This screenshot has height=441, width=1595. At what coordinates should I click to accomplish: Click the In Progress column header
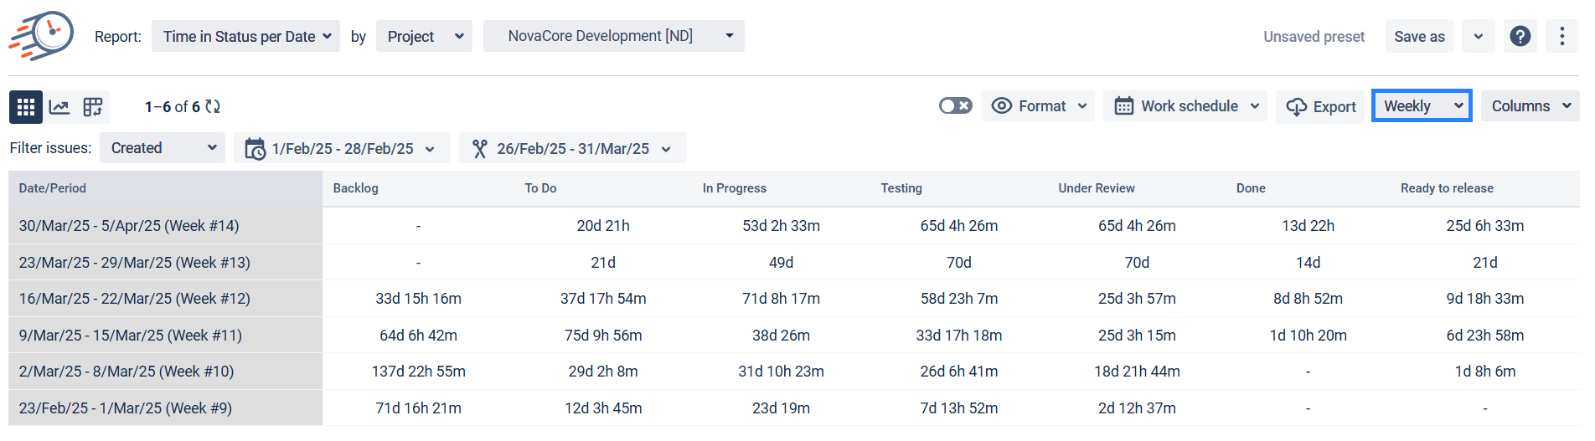pos(735,188)
